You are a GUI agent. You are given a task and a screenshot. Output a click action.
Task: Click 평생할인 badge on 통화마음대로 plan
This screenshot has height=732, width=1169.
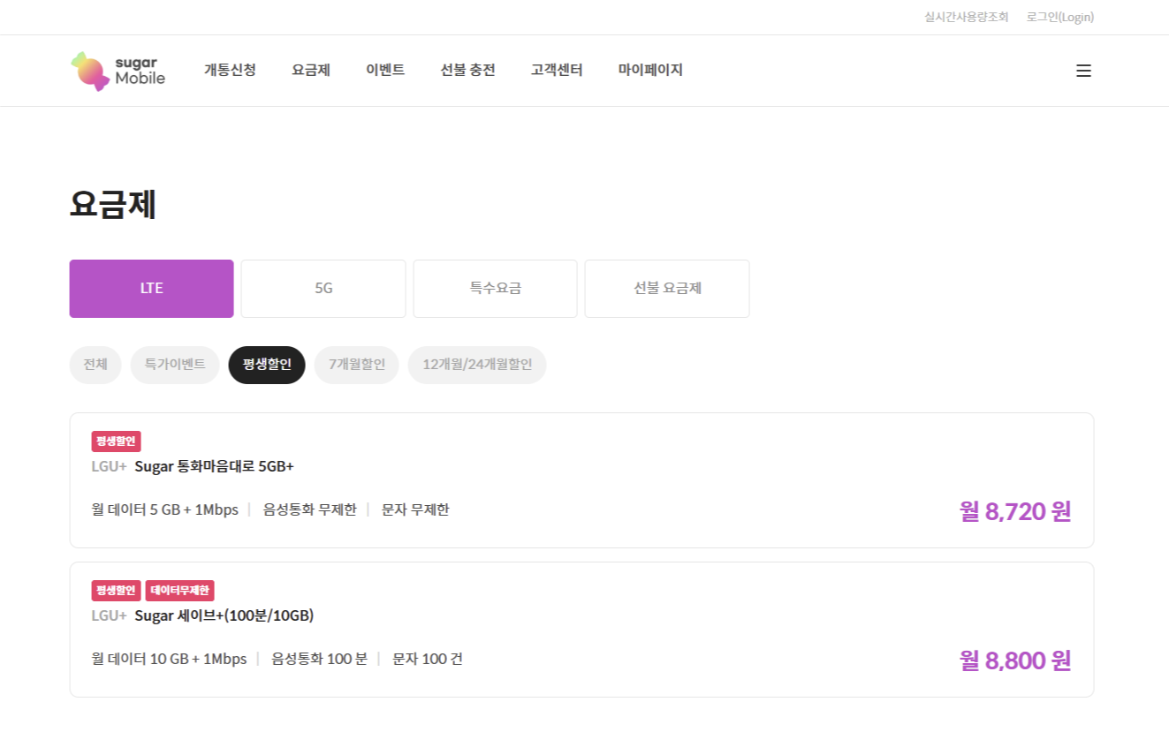[x=117, y=441]
